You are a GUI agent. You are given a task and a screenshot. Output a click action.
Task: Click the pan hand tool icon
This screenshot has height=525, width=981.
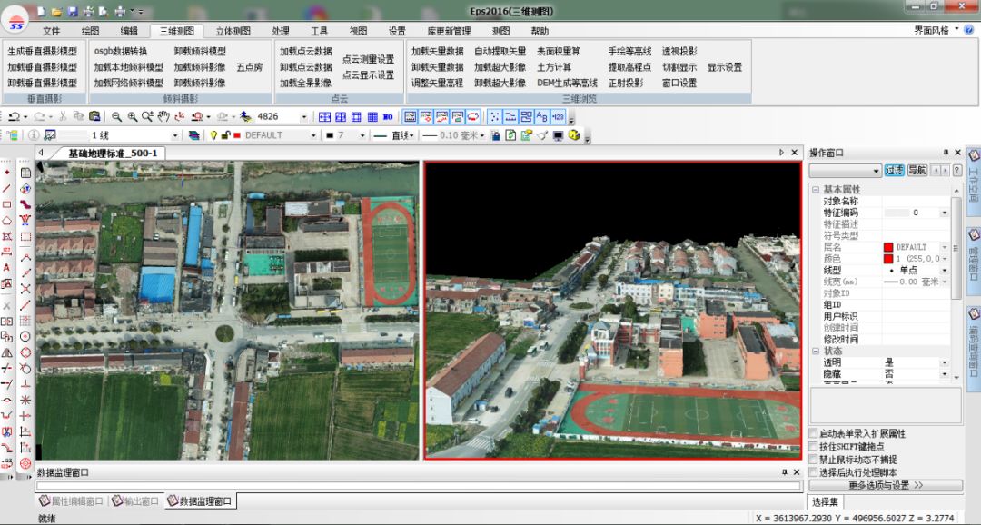click(163, 117)
